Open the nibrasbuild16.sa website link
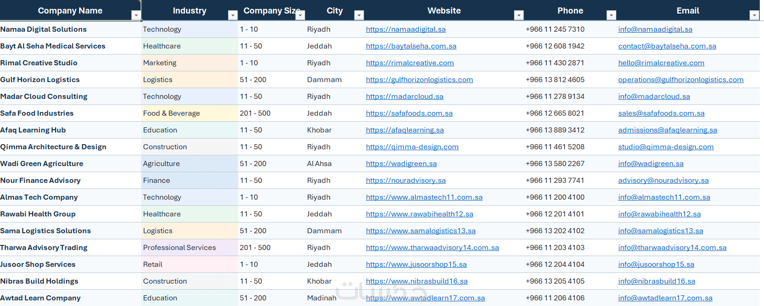 pos(417,281)
